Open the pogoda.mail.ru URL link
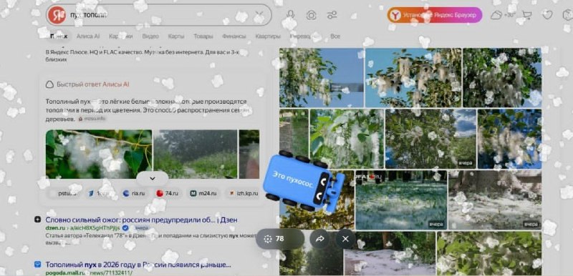Viewport: 573px width, 276px height. click(89, 272)
